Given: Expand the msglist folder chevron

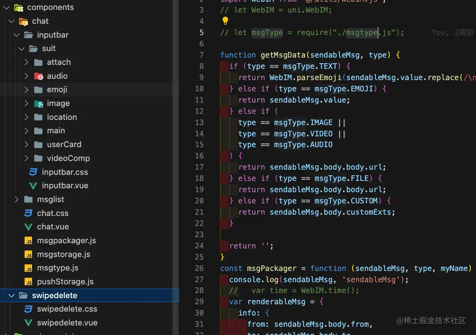Looking at the screenshot, I should tap(17, 200).
